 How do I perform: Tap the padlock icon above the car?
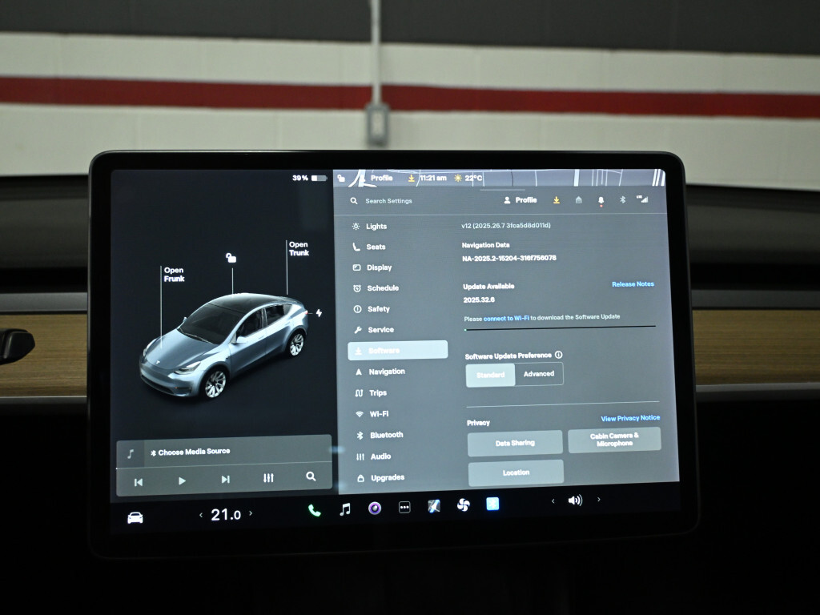(x=231, y=258)
